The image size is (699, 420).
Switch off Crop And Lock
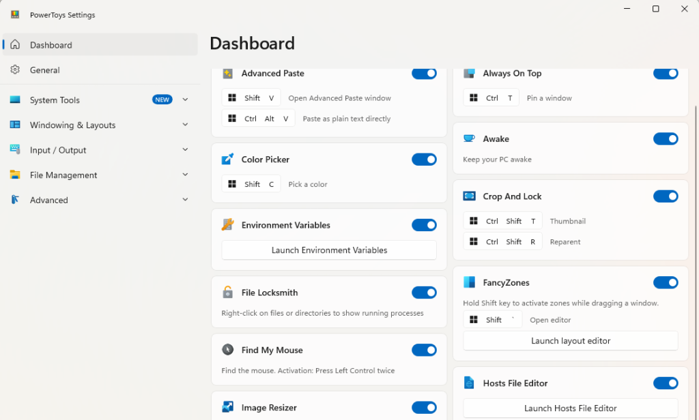click(666, 196)
